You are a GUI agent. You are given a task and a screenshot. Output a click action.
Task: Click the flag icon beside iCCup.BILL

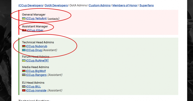pos(24,86)
